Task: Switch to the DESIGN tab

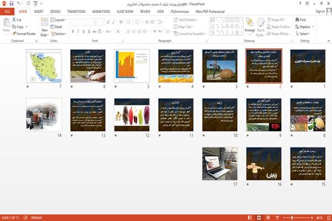Action: point(55,12)
